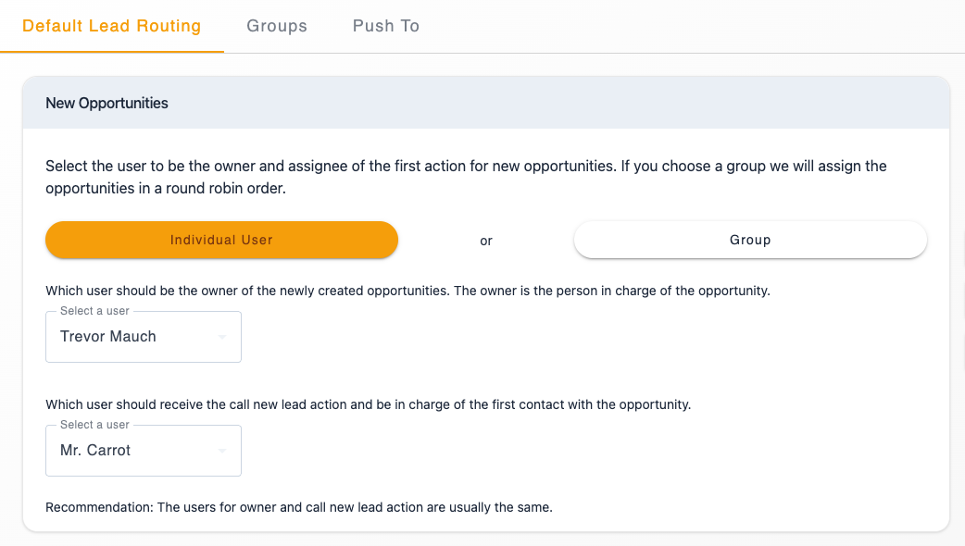Click the dropdown arrow beside Mr. Carrot
Image resolution: width=965 pixels, height=546 pixels.
click(221, 451)
